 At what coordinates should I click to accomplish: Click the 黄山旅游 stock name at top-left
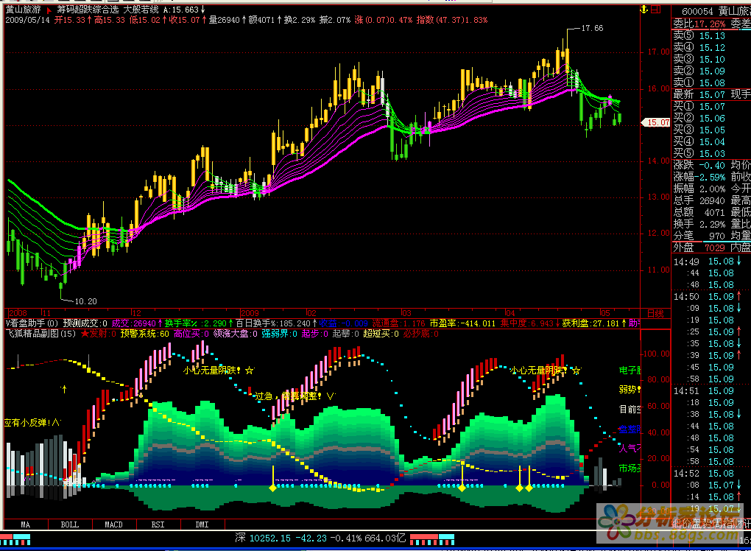[x=24, y=10]
